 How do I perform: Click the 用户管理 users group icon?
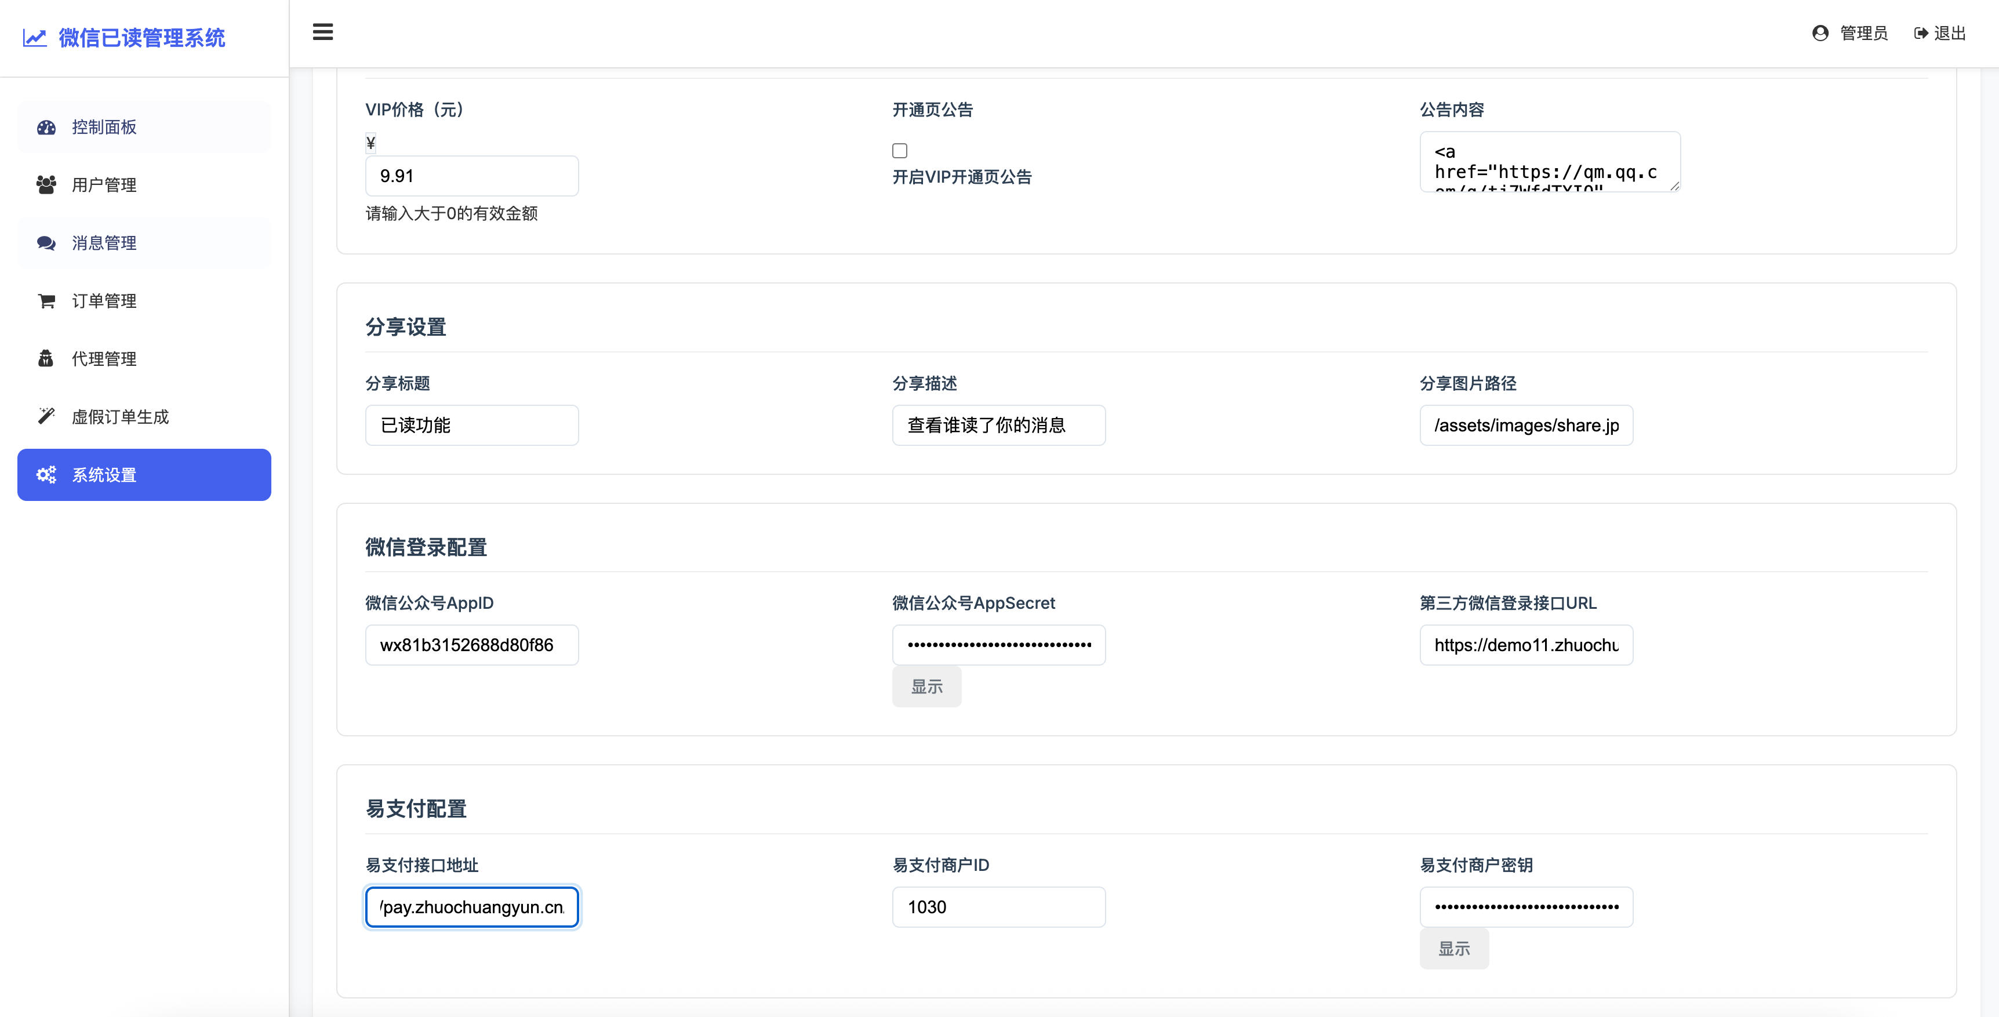tap(46, 185)
